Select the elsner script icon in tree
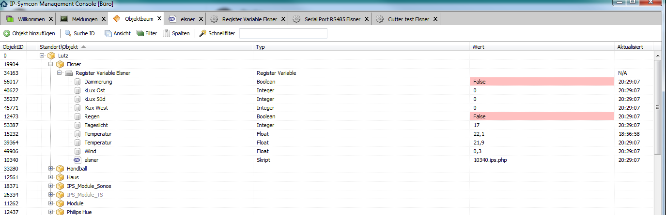The height and width of the screenshot is (215, 666). [77, 160]
